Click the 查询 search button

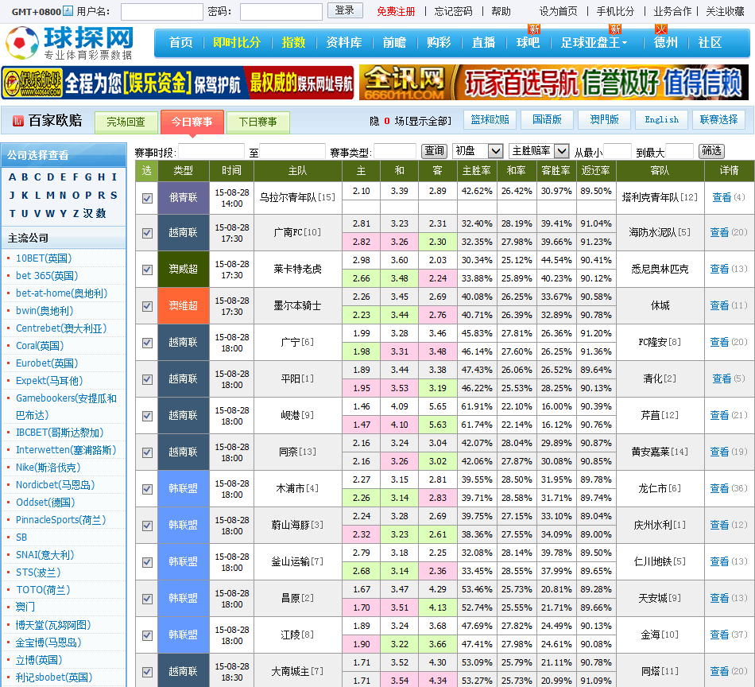click(x=434, y=151)
